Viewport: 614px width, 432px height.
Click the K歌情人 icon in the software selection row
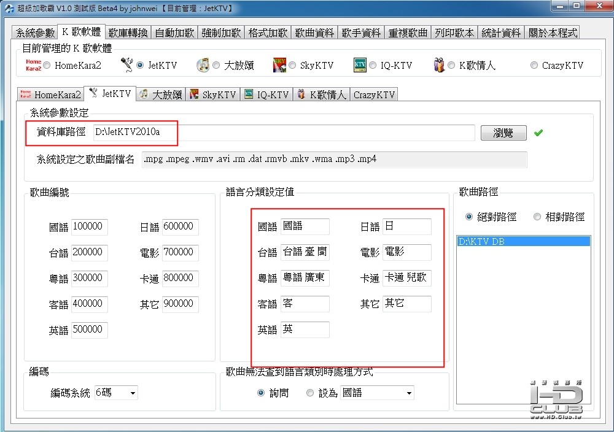point(439,65)
